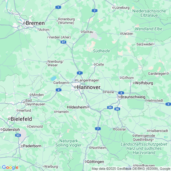Click the Naturpark Solling-Vogler label

click(68, 143)
